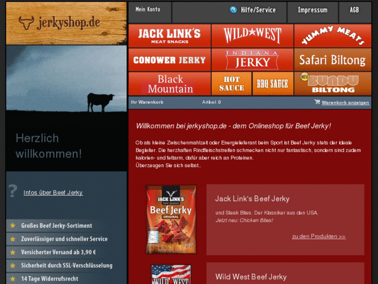Click the Herzlich willkommen! text
378x284 pixels.
(x=48, y=146)
